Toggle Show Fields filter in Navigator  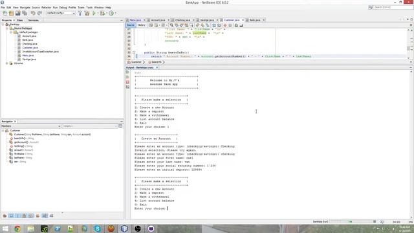click(x=12, y=216)
